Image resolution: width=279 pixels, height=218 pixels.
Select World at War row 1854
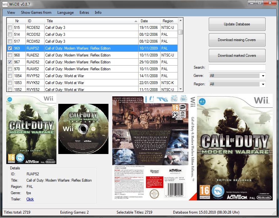point(92,76)
